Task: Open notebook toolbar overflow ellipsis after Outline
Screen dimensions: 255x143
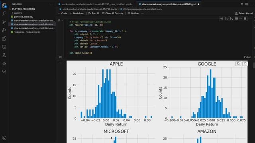Action: 143,13
